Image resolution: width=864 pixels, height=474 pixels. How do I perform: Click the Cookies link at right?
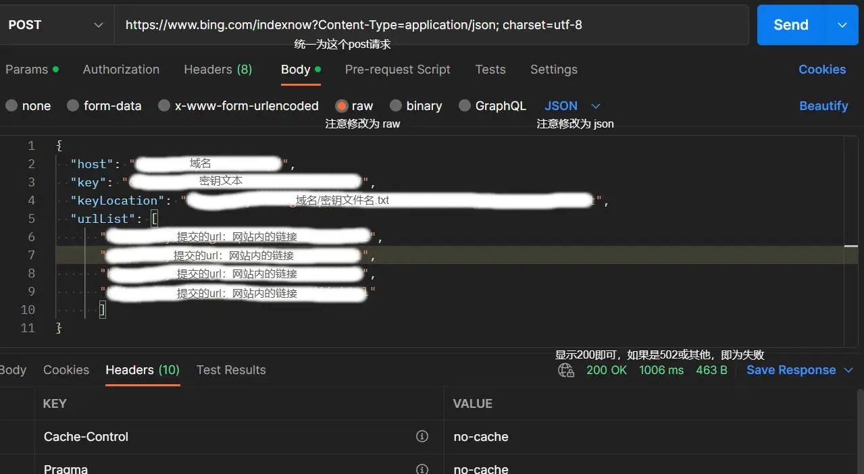pyautogui.click(x=822, y=70)
